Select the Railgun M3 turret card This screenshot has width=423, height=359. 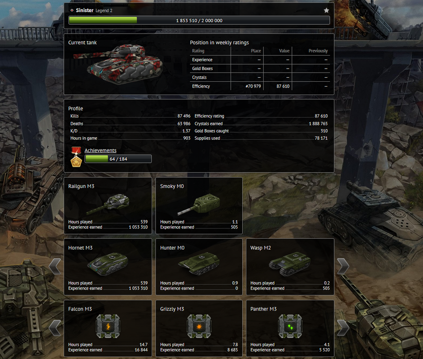point(108,206)
